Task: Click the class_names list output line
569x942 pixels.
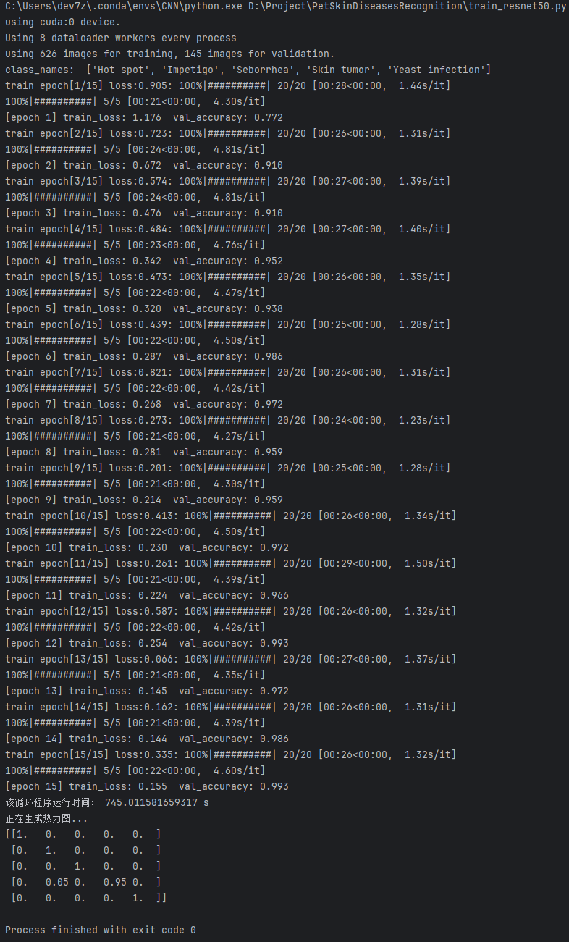Action: pos(248,70)
